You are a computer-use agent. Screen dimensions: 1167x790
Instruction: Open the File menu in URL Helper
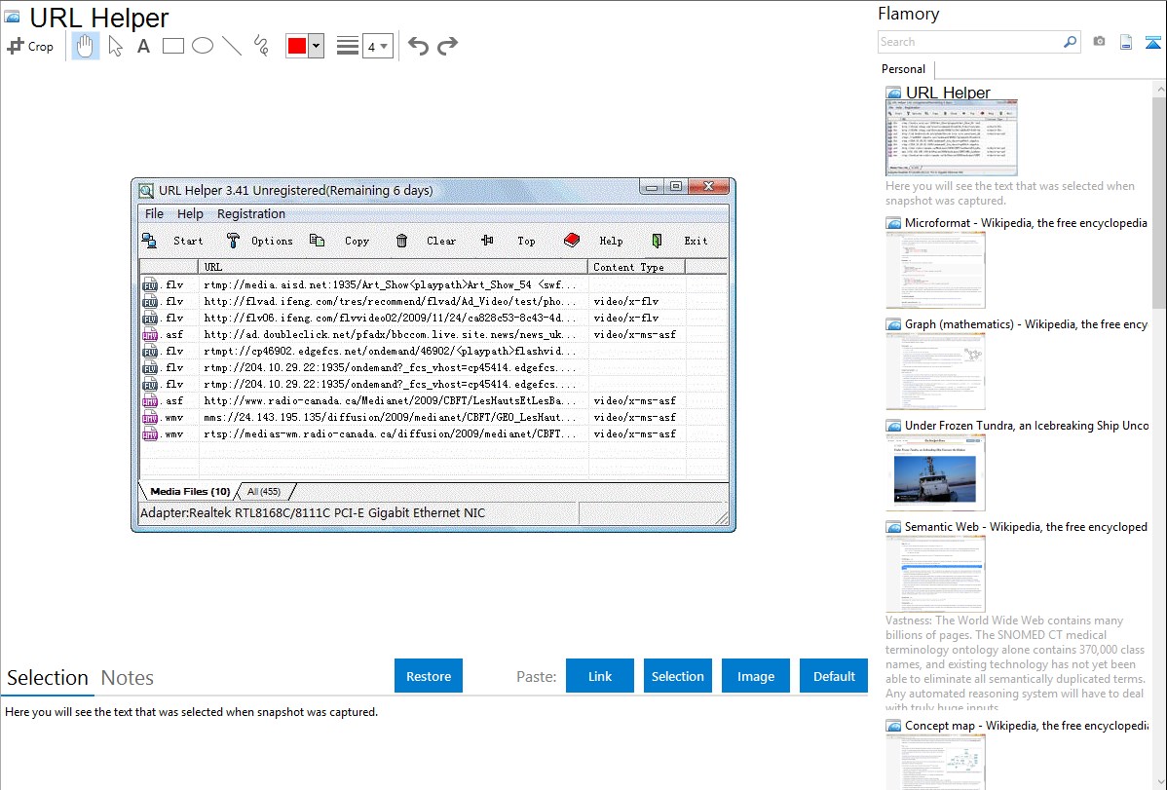point(154,213)
